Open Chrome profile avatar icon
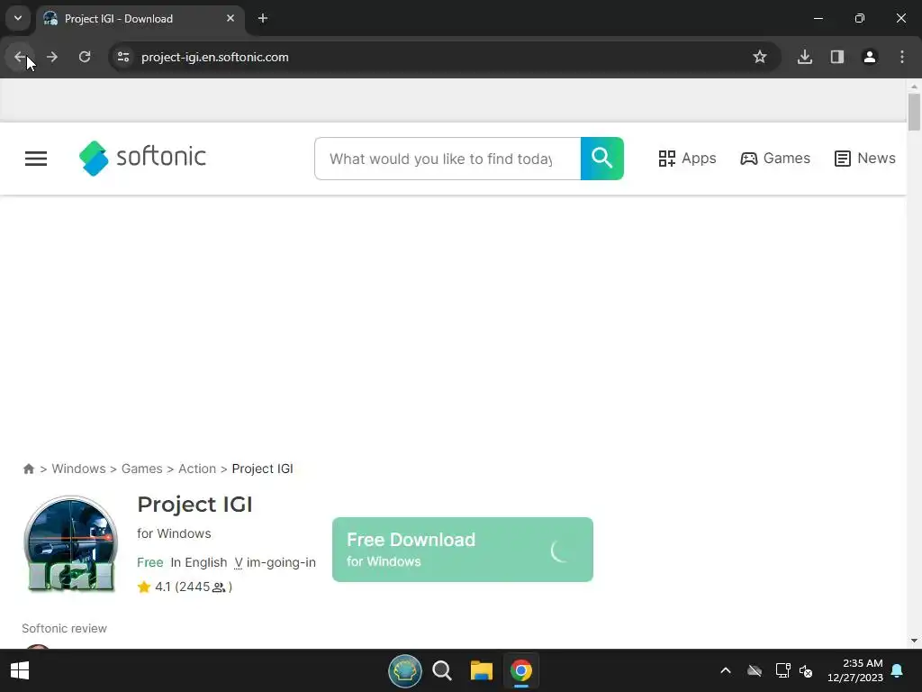 point(870,57)
